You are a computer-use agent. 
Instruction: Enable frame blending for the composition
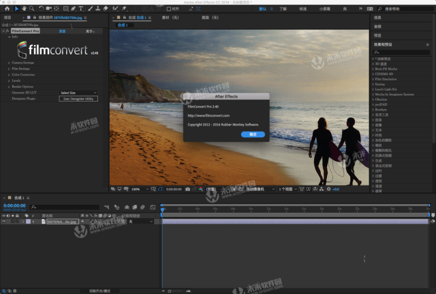point(135,207)
